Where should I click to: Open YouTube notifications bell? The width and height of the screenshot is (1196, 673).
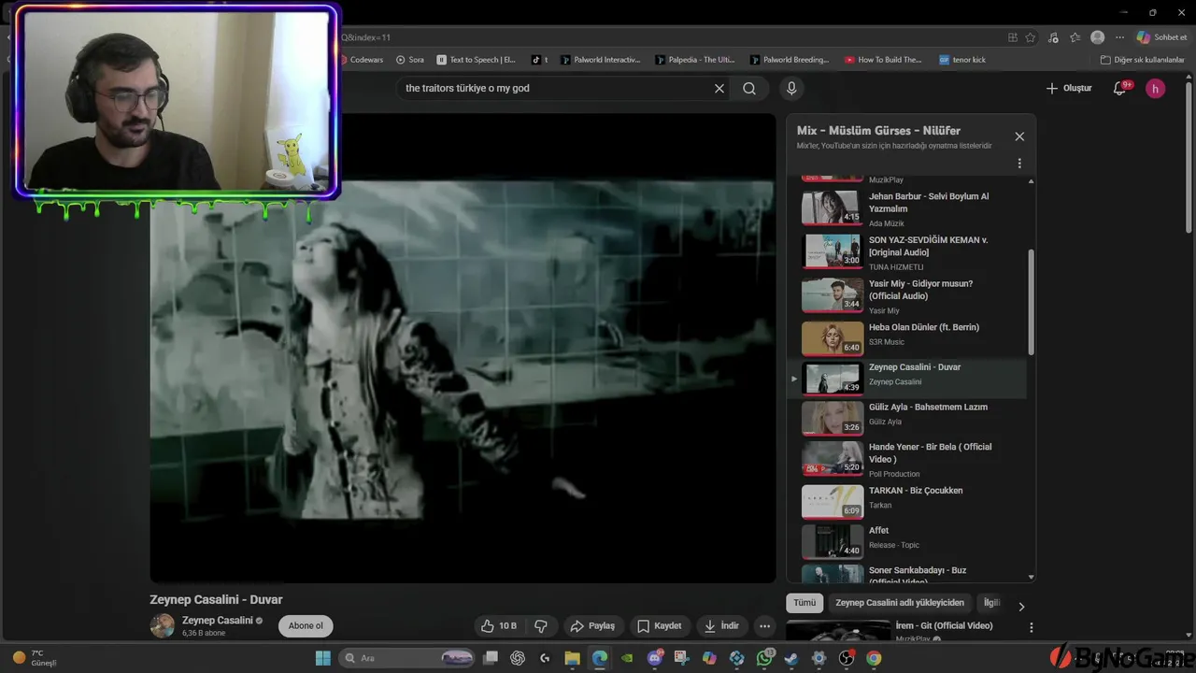pyautogui.click(x=1119, y=89)
